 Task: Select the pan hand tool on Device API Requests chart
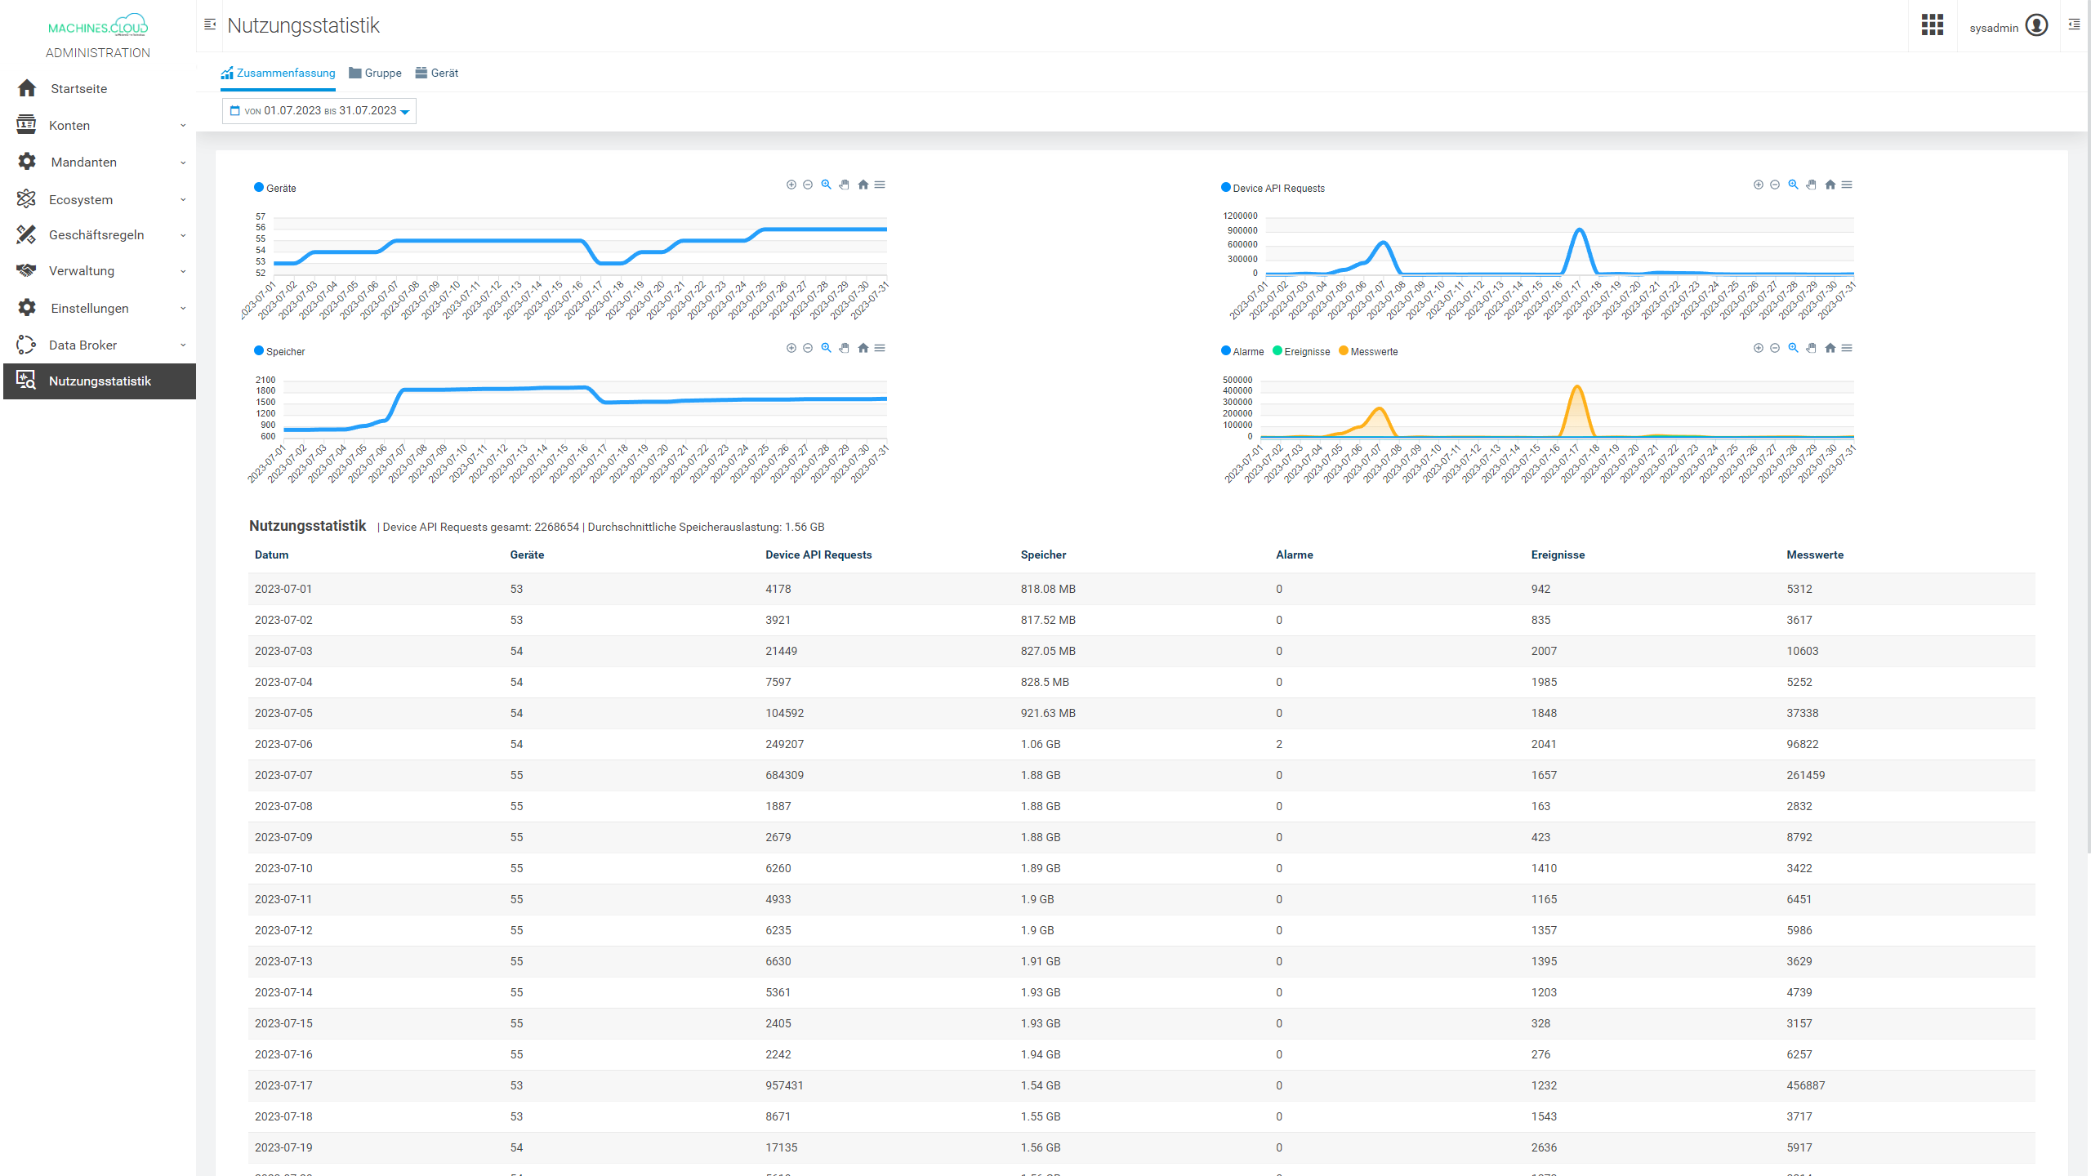(1811, 185)
